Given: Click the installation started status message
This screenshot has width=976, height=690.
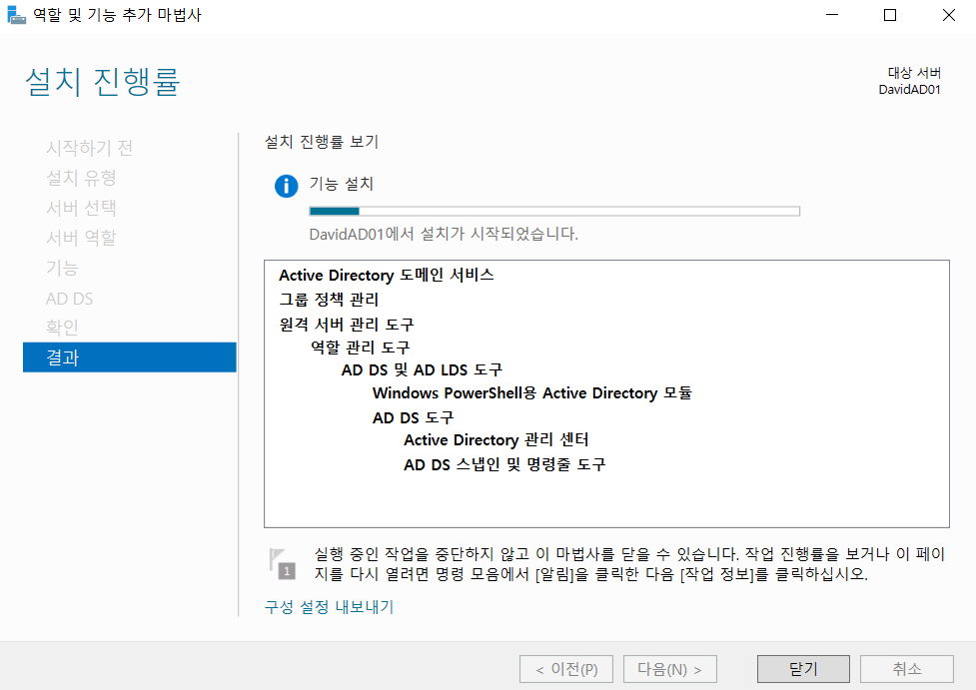Looking at the screenshot, I should click(x=444, y=234).
